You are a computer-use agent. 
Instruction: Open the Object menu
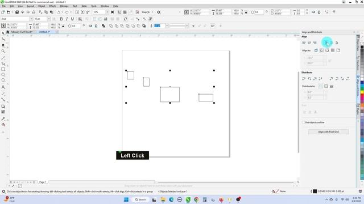[x=42, y=6]
